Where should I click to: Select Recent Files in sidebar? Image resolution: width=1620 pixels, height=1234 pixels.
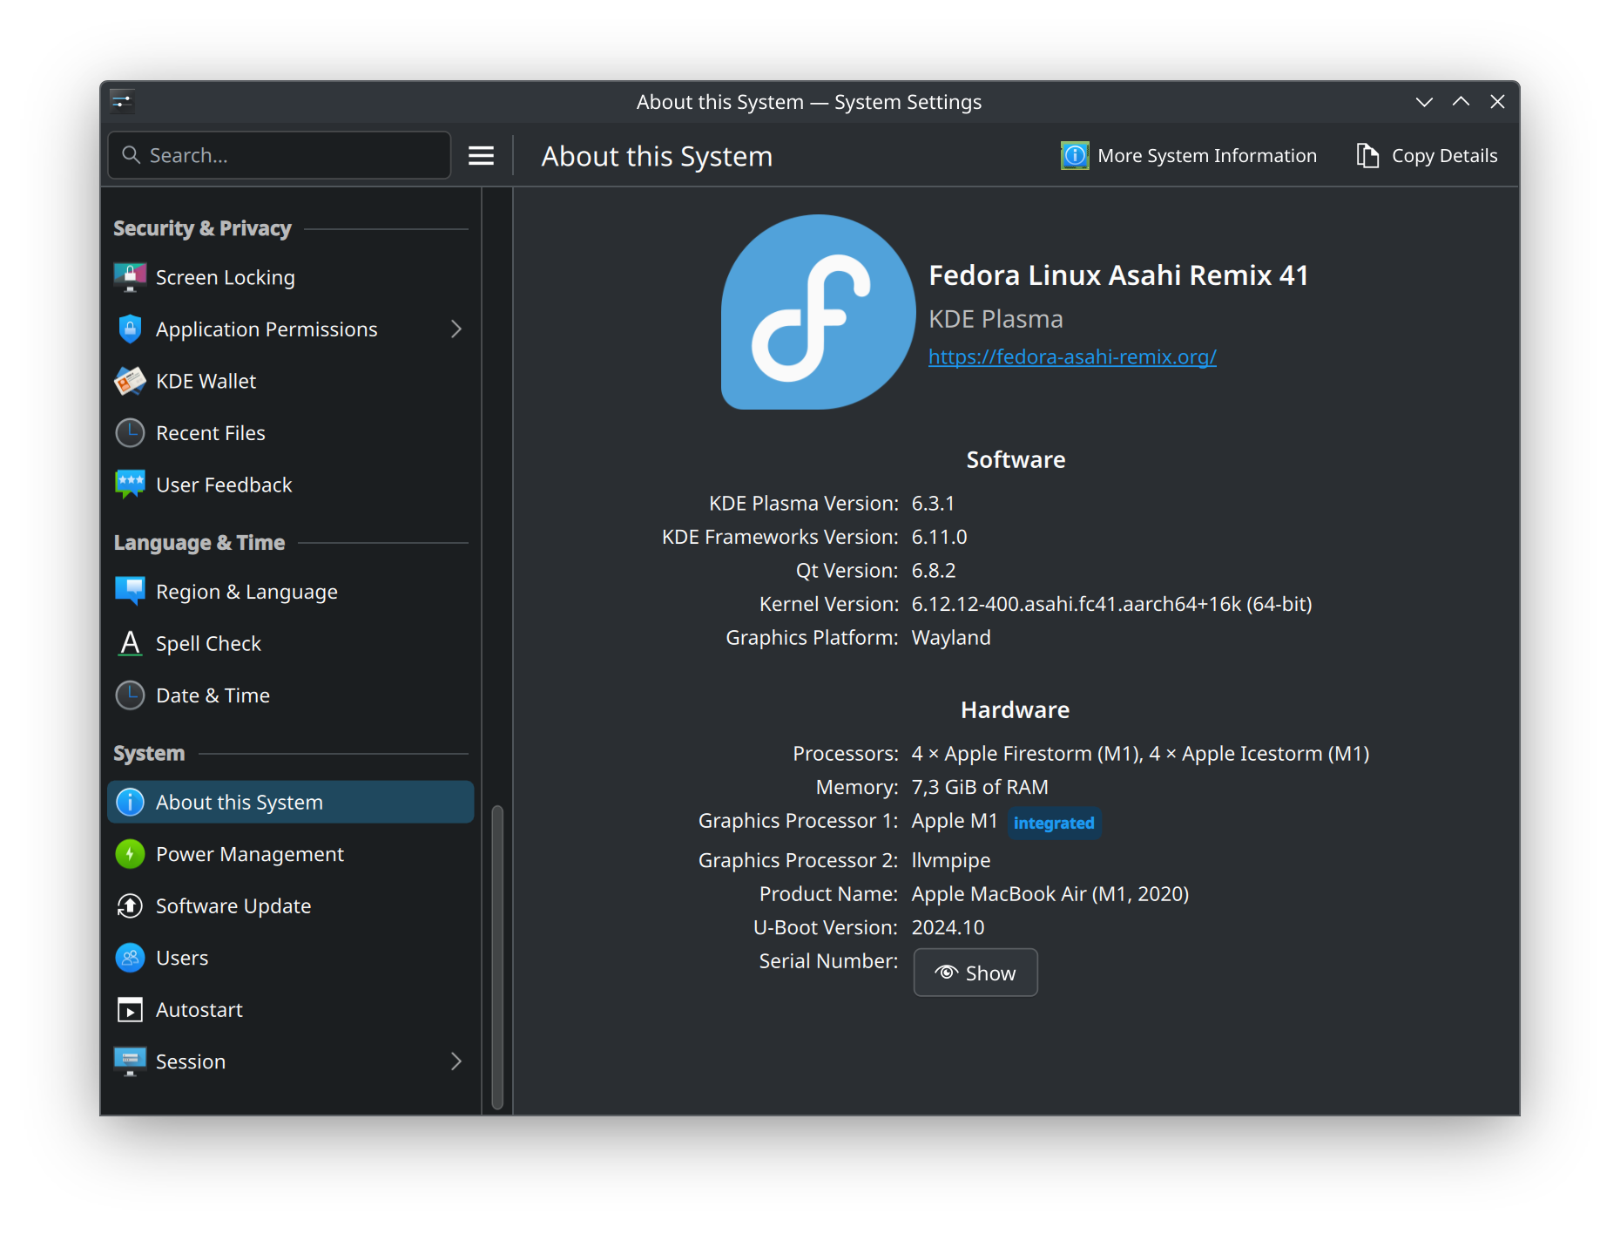[x=290, y=433]
